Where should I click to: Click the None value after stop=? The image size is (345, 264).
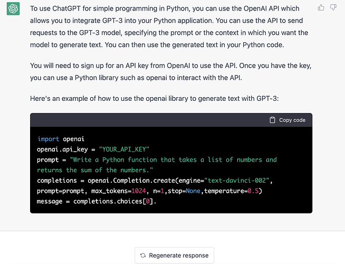pos(193,191)
